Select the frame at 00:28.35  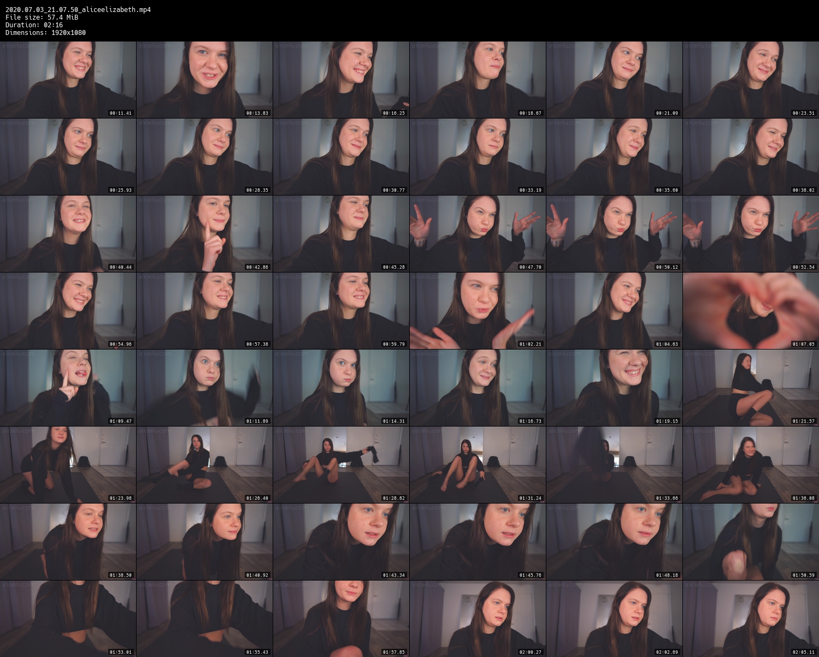coord(204,156)
